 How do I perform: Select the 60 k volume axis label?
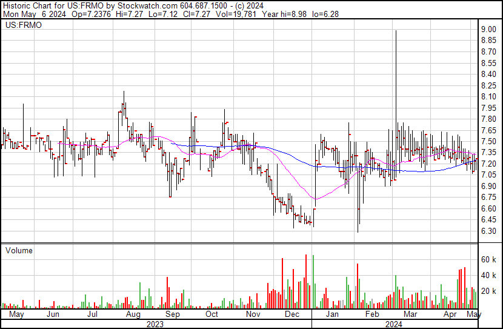pos(488,259)
